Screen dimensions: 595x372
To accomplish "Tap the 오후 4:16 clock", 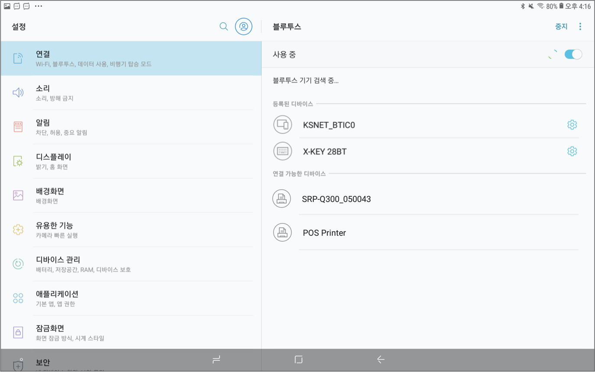I will [x=578, y=6].
